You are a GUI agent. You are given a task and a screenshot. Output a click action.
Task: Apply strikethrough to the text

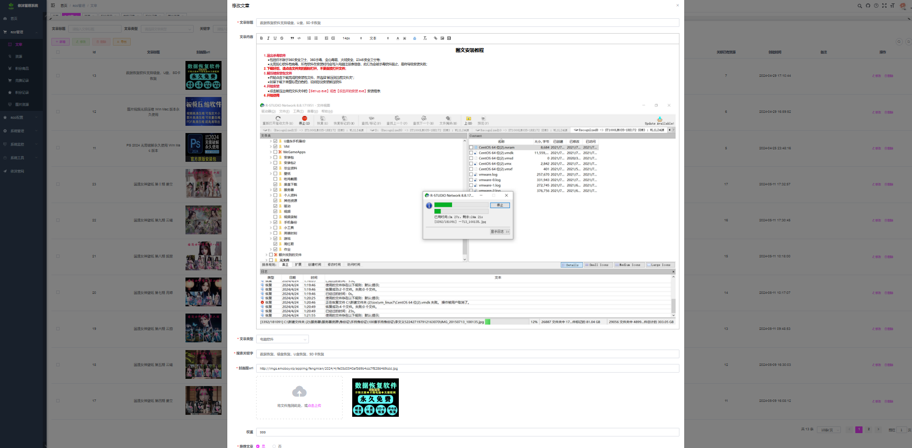coord(282,38)
